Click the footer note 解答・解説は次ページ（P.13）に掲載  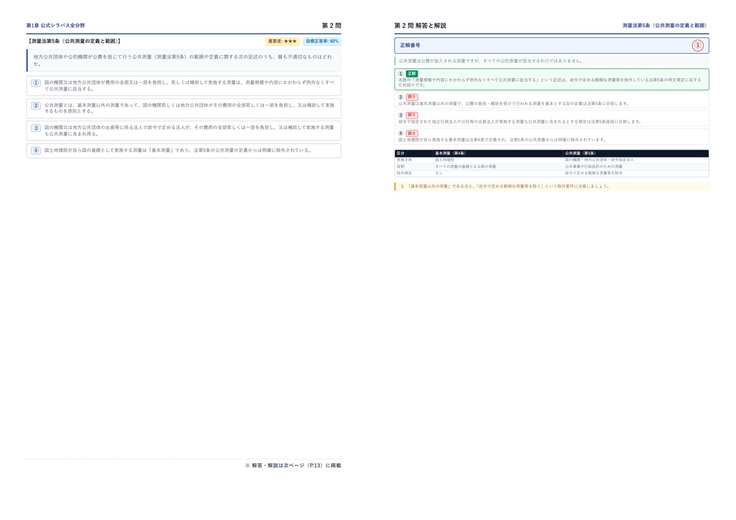point(293,465)
